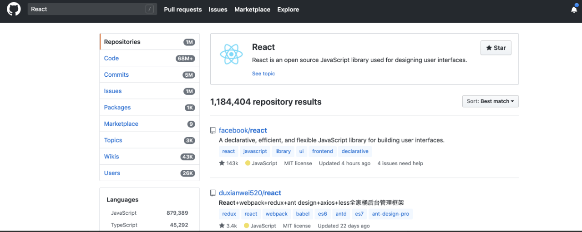The width and height of the screenshot is (582, 232).
Task: Click the javascript topic tag
Action: pyautogui.click(x=255, y=151)
